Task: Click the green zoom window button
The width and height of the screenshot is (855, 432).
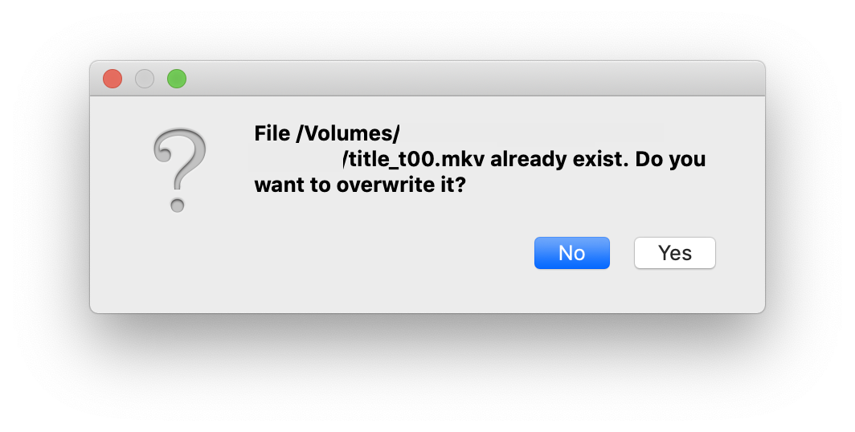Action: 177,79
